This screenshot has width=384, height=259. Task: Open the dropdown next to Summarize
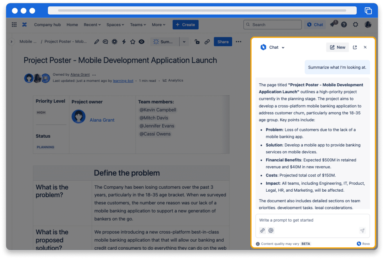point(184,42)
